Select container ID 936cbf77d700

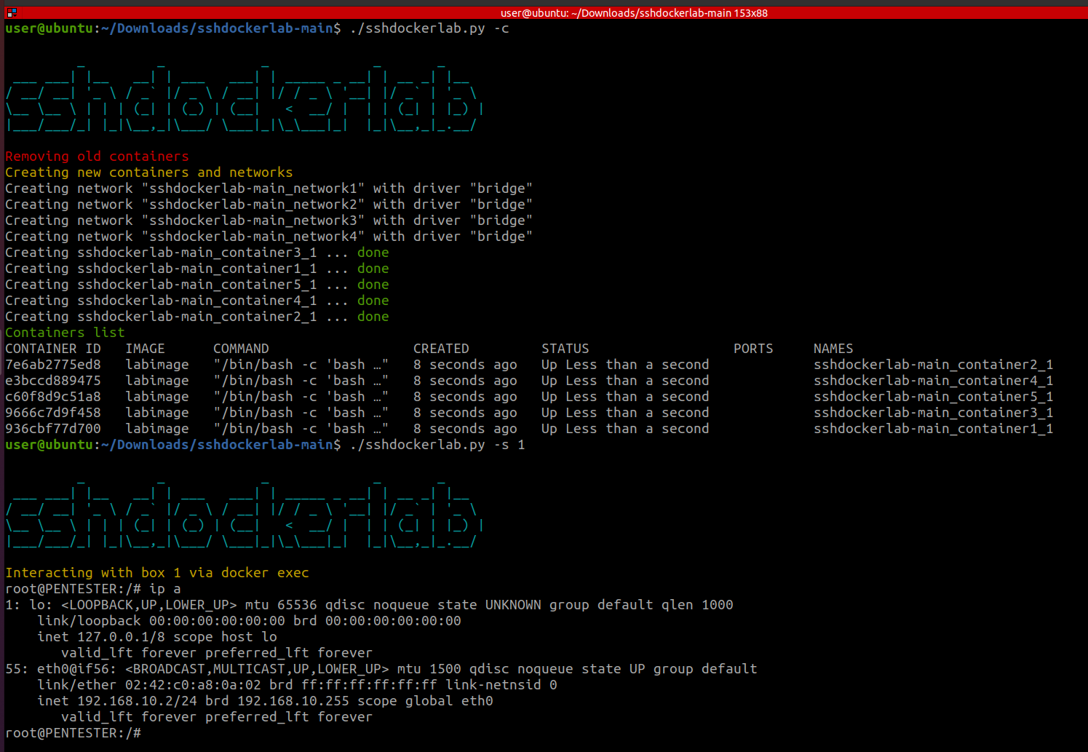52,428
